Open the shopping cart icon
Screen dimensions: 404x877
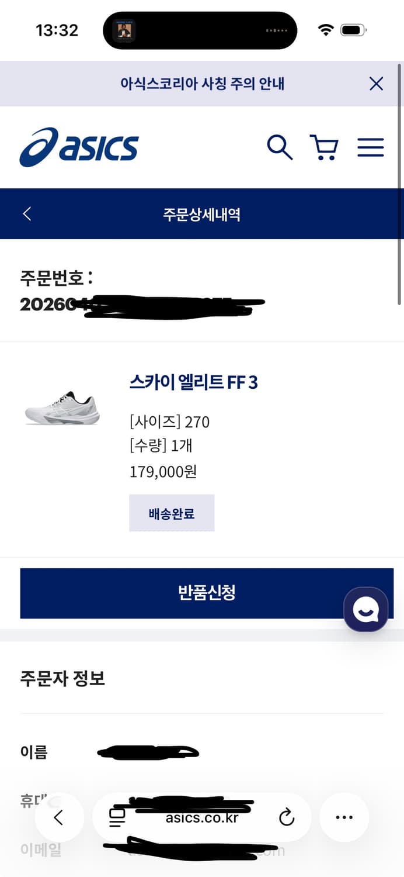pos(325,148)
